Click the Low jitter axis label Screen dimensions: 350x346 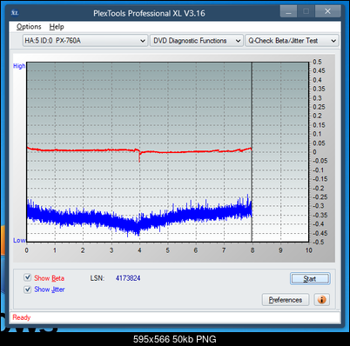click(x=19, y=241)
